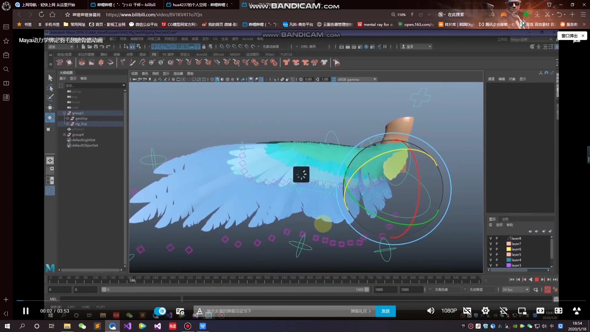Screen dimensions: 590x332
Task: Open the 24 fps frame rate dropdown
Action: tap(515, 290)
